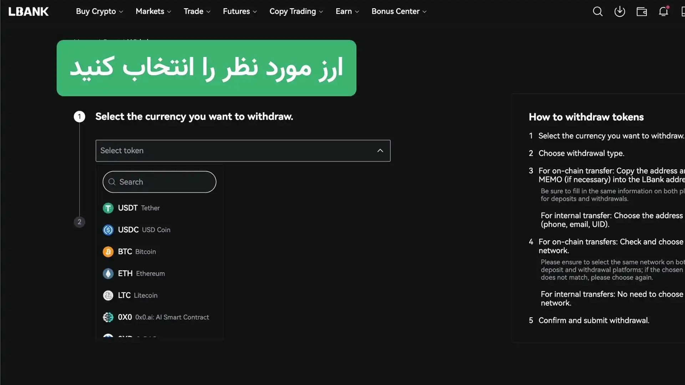Select 0X0 AI Smart Contract token

click(x=163, y=317)
